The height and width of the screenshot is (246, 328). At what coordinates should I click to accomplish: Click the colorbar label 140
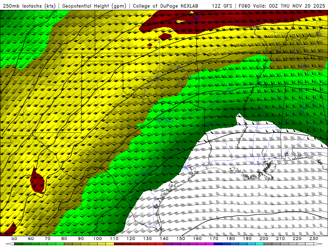pos(164,239)
